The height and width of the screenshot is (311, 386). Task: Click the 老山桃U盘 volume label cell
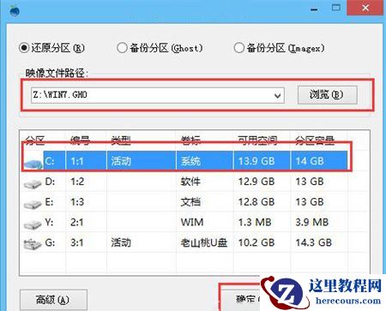[204, 242]
